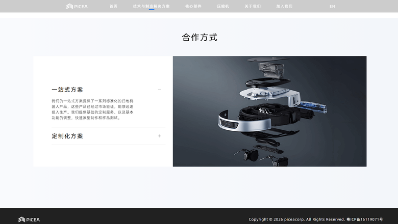398x224 pixels.
Task: Open the 粤ICP备16119071号 link
Action: click(x=364, y=219)
